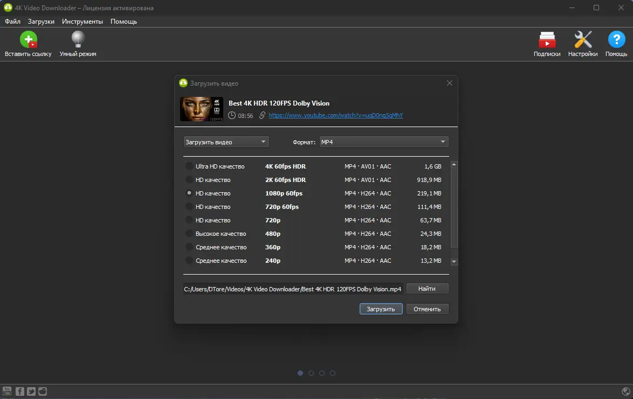Select Ultra HD 4K 60fps HDR option
The image size is (633, 399).
189,166
